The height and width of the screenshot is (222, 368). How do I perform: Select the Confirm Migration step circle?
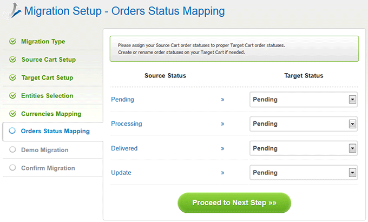coord(12,168)
